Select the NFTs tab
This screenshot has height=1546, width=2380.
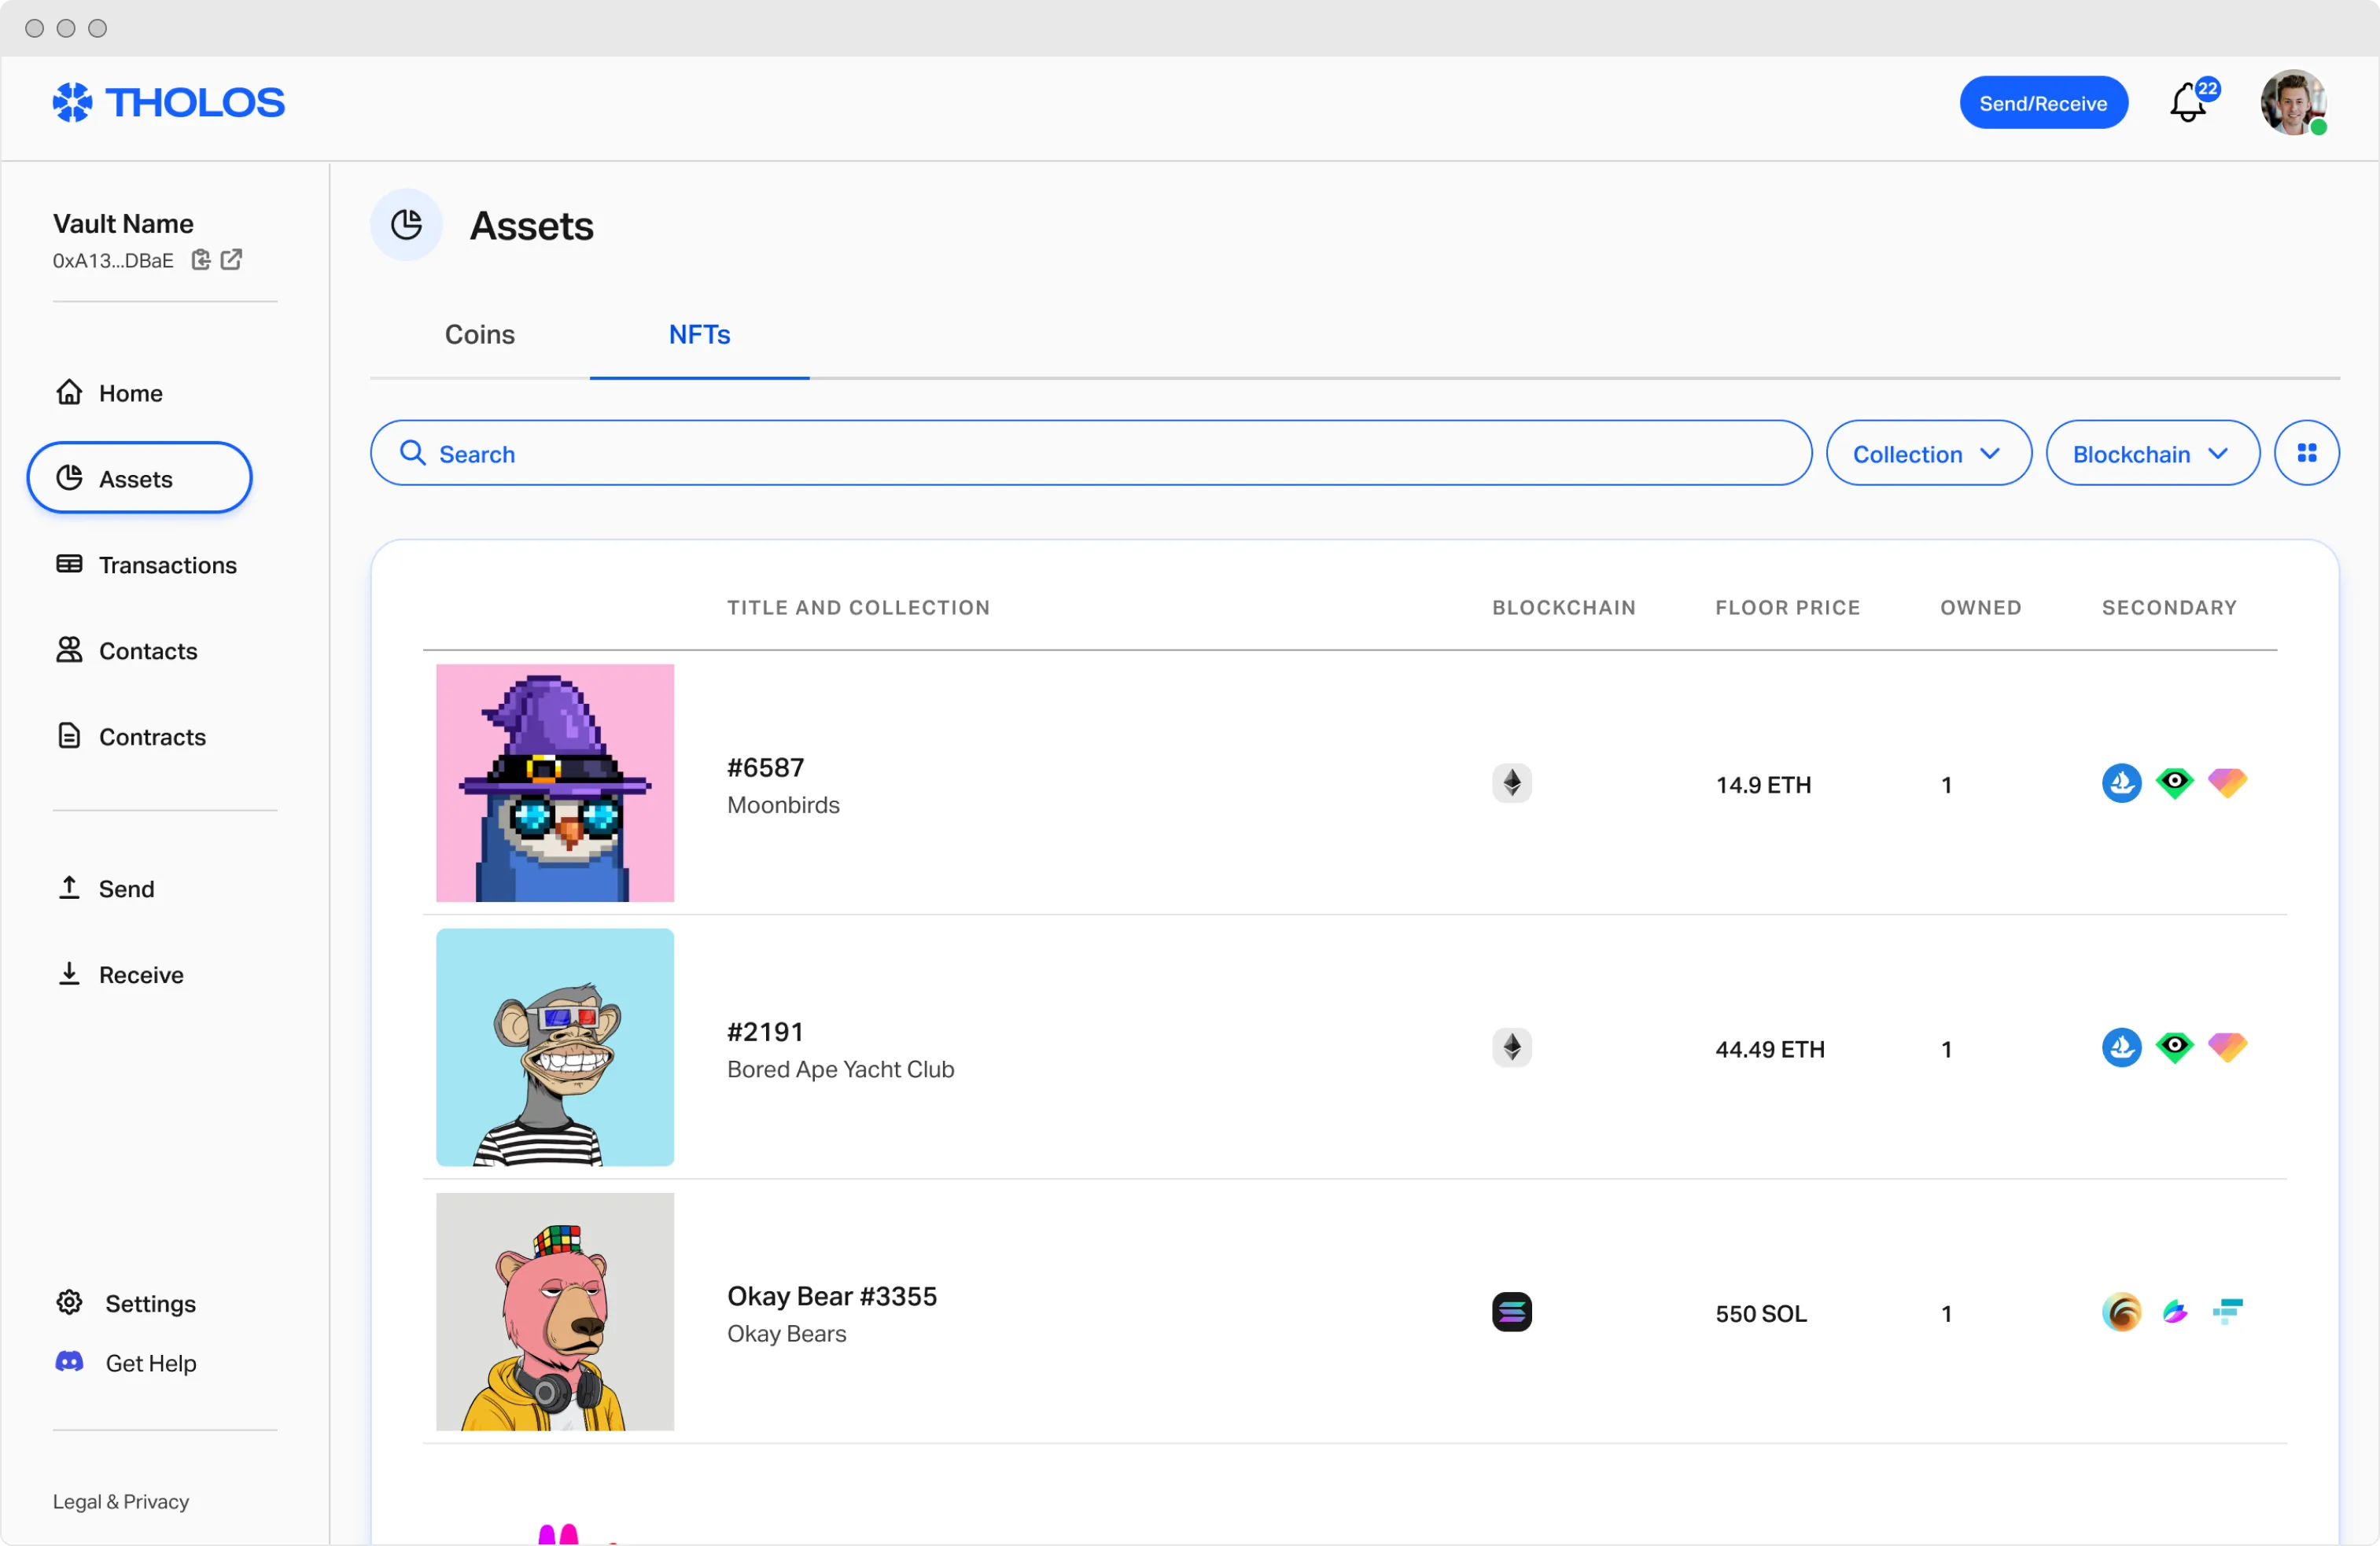coord(699,334)
